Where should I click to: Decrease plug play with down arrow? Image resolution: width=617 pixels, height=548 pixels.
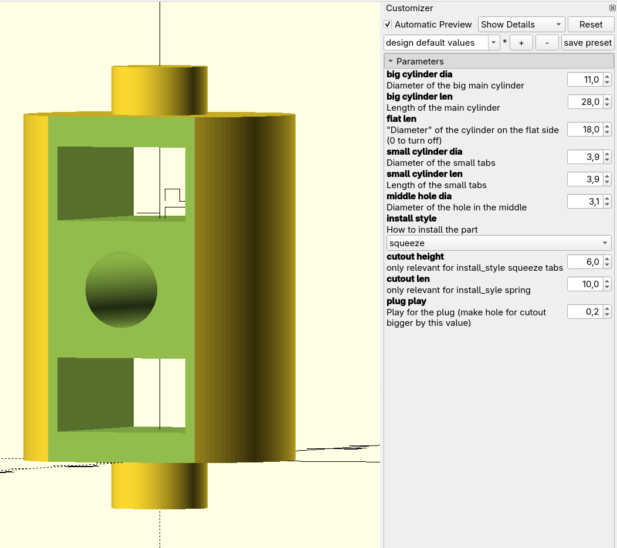pyautogui.click(x=607, y=315)
